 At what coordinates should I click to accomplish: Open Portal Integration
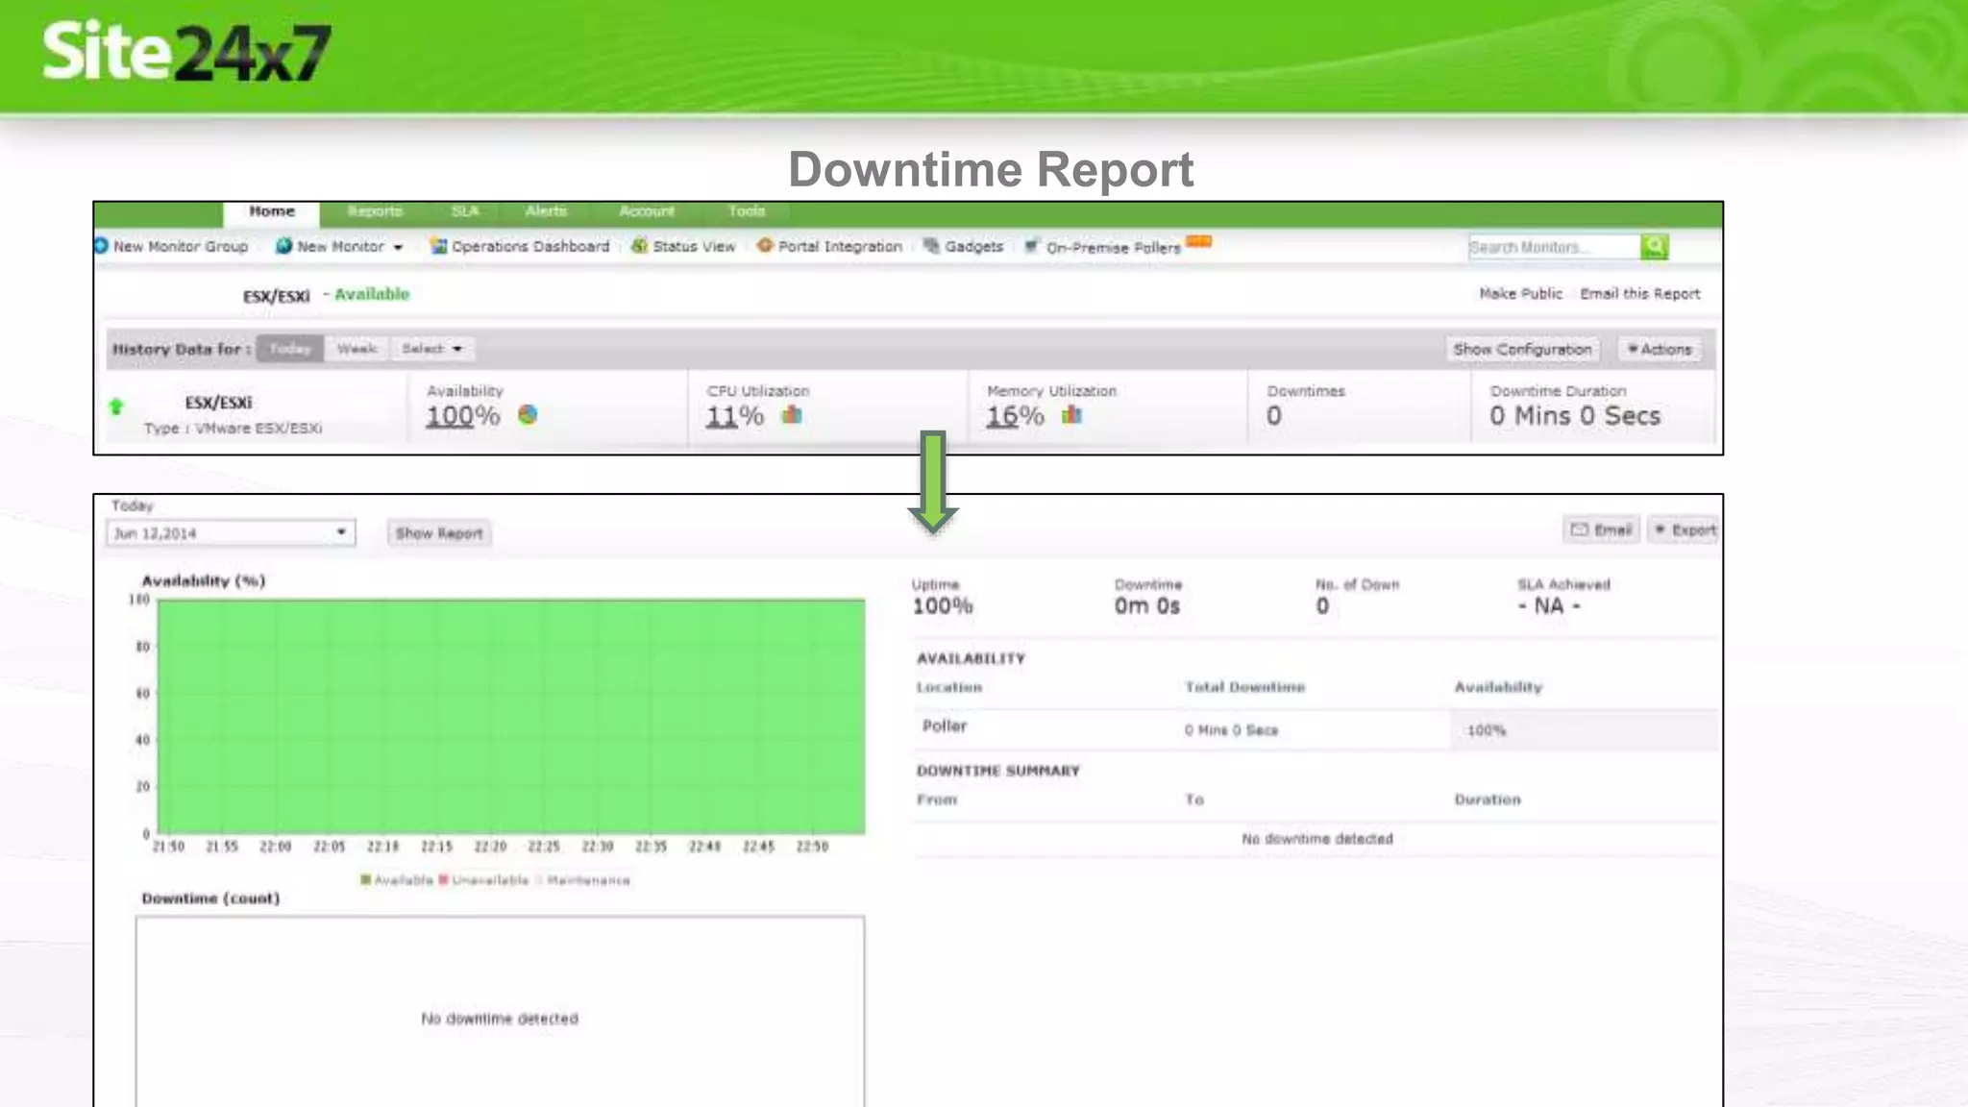tap(840, 247)
